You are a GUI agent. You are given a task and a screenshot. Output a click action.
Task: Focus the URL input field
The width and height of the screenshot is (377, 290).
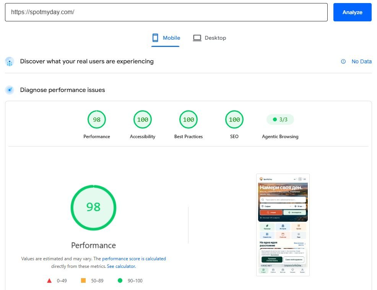coord(166,12)
